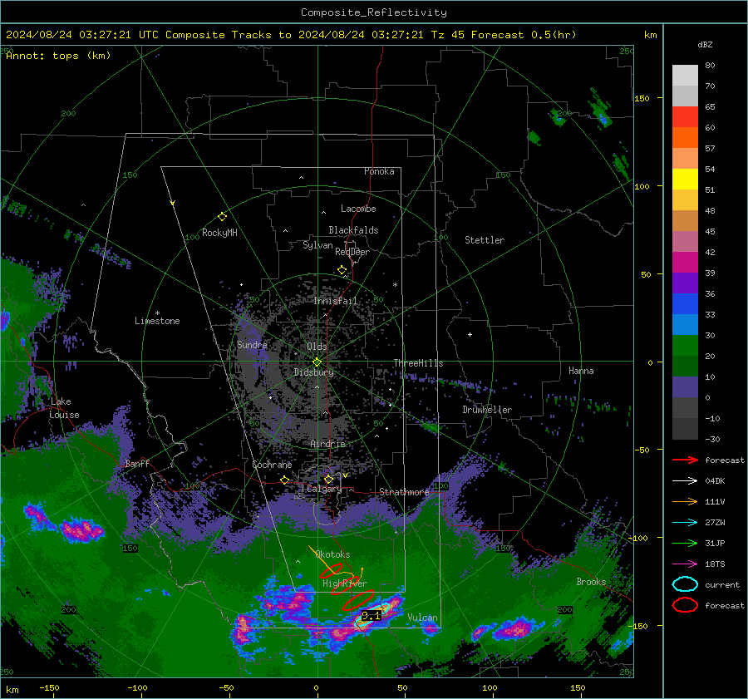
Task: Click the ThreeHills town label
Action: (x=418, y=363)
